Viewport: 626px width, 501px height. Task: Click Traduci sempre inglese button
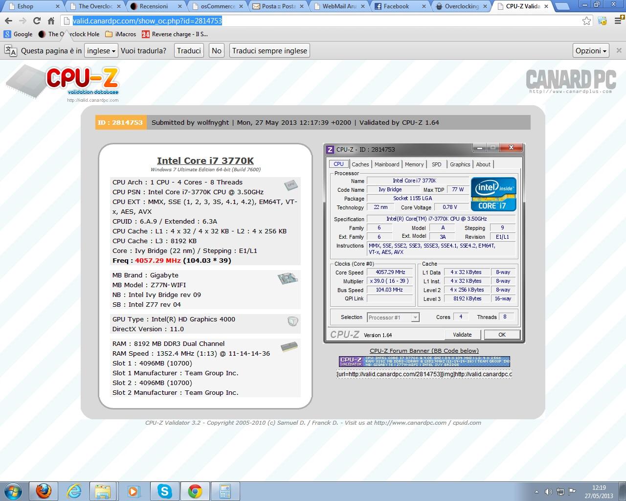269,50
